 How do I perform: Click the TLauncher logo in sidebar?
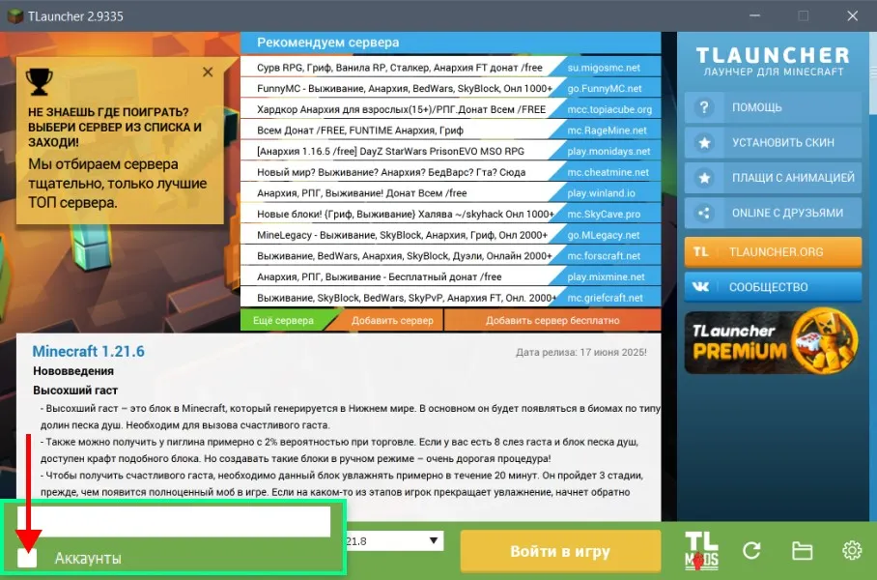773,61
